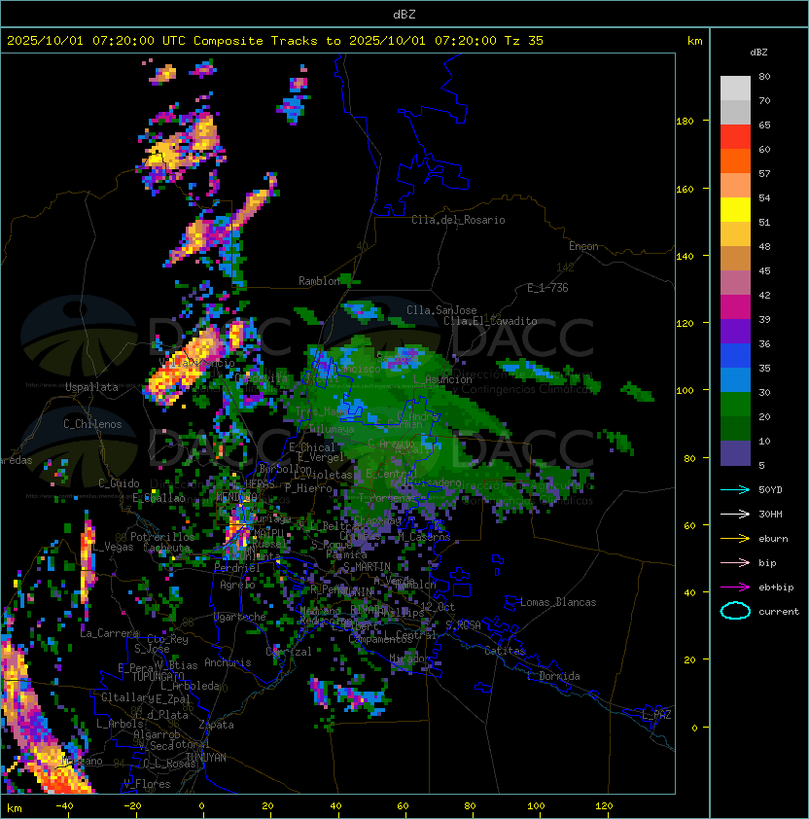
Task: Click the Perdriel map label
Action: click(236, 567)
